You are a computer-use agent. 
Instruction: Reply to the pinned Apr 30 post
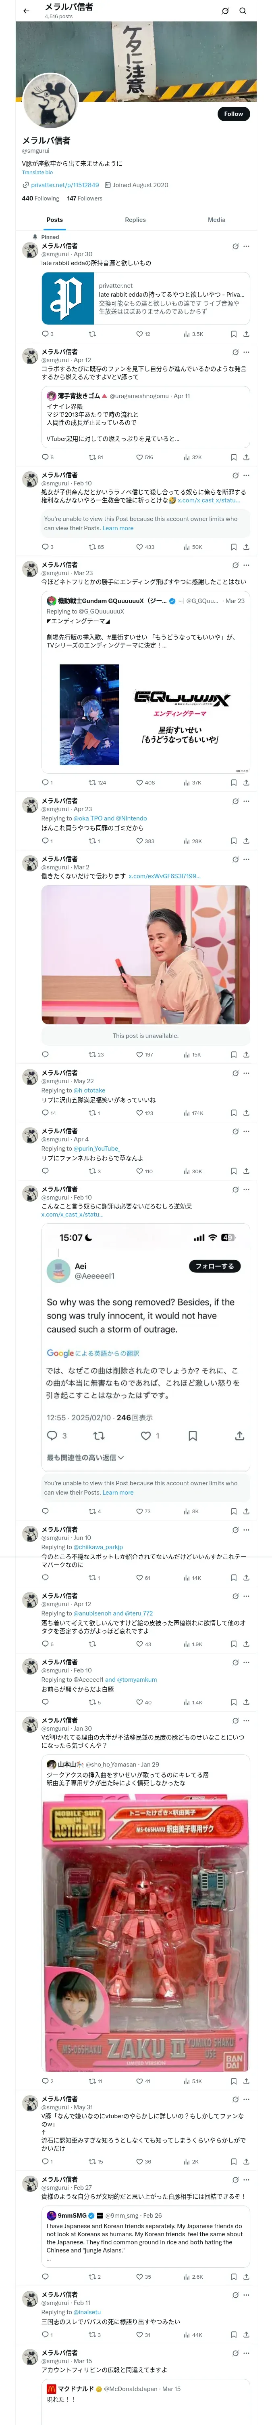(45, 334)
